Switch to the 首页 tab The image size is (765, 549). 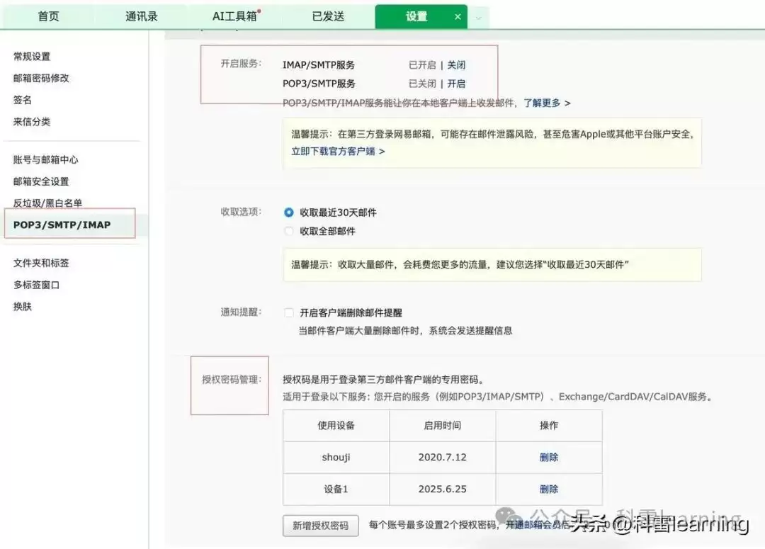coord(48,15)
